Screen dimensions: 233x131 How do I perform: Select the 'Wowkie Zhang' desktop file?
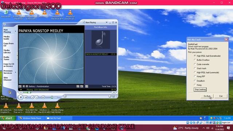[x=57, y=108]
